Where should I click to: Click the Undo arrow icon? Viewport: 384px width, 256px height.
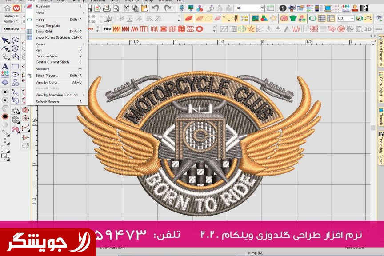point(155,8)
